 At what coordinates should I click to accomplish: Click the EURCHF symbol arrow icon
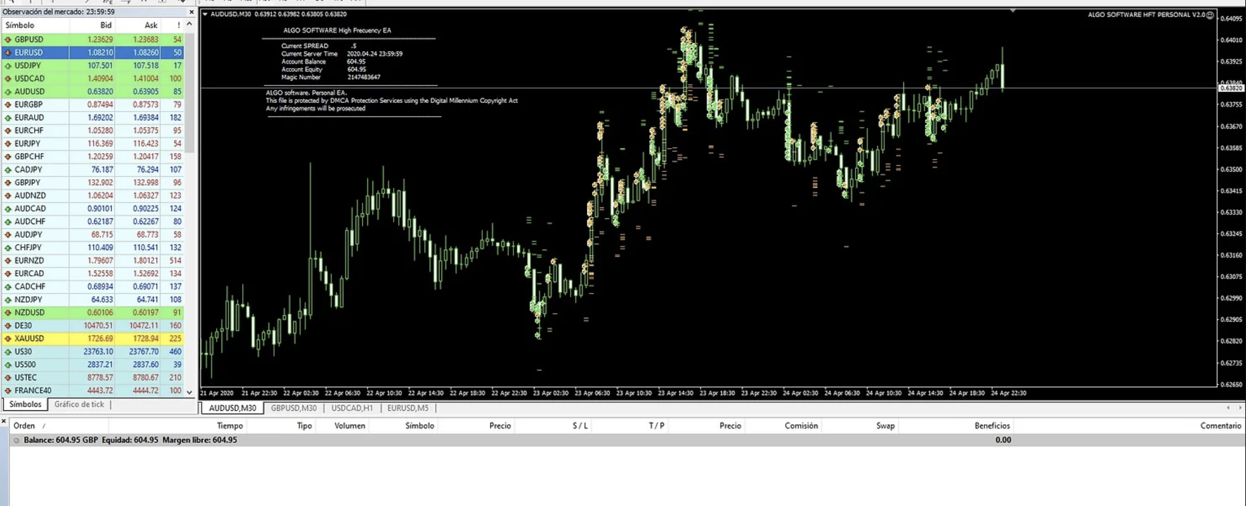tap(8, 130)
